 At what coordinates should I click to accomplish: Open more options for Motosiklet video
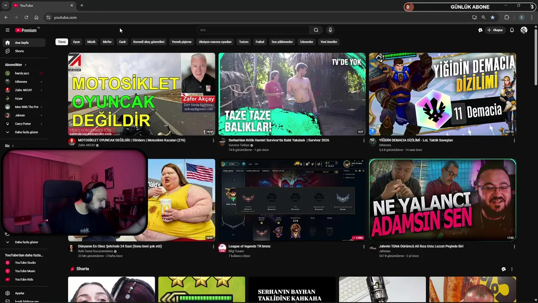(213, 141)
